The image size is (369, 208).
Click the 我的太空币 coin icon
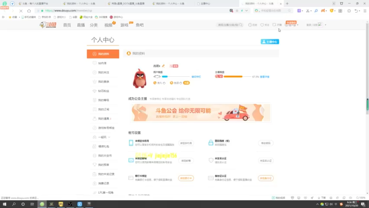point(95,156)
